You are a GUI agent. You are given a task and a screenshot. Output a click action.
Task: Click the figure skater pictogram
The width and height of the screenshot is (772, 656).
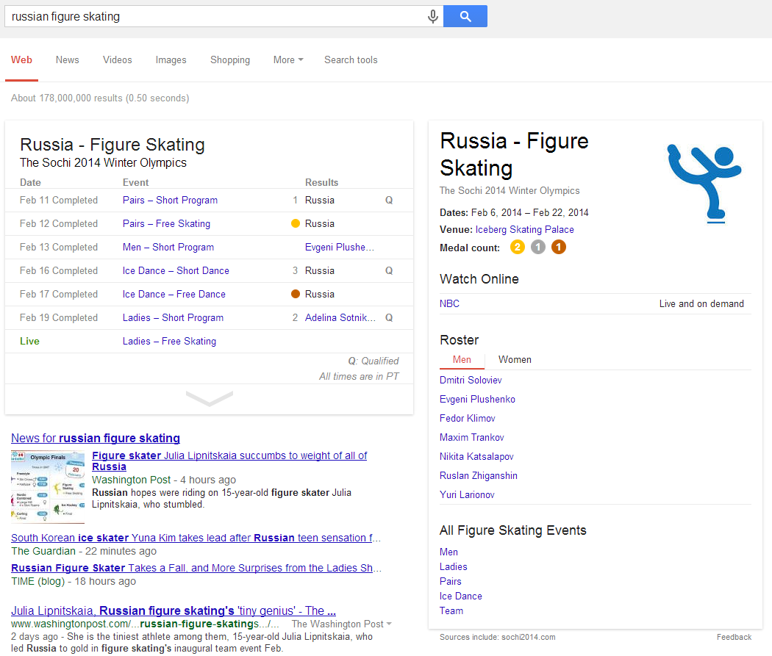click(x=704, y=184)
